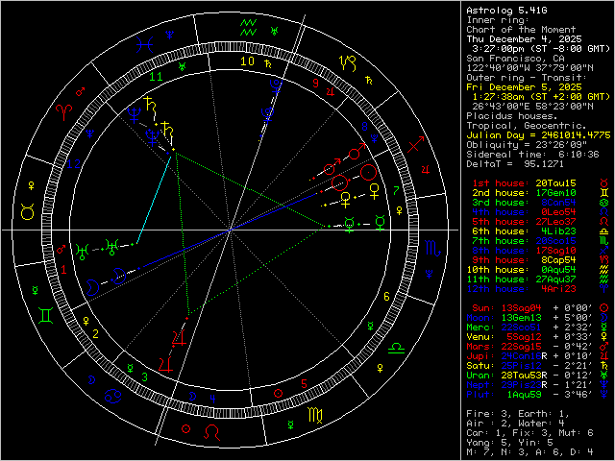Click the yellow Capricorn glyph on outer ring
Image resolution: width=615 pixels, height=461 pixels.
pos(348,64)
